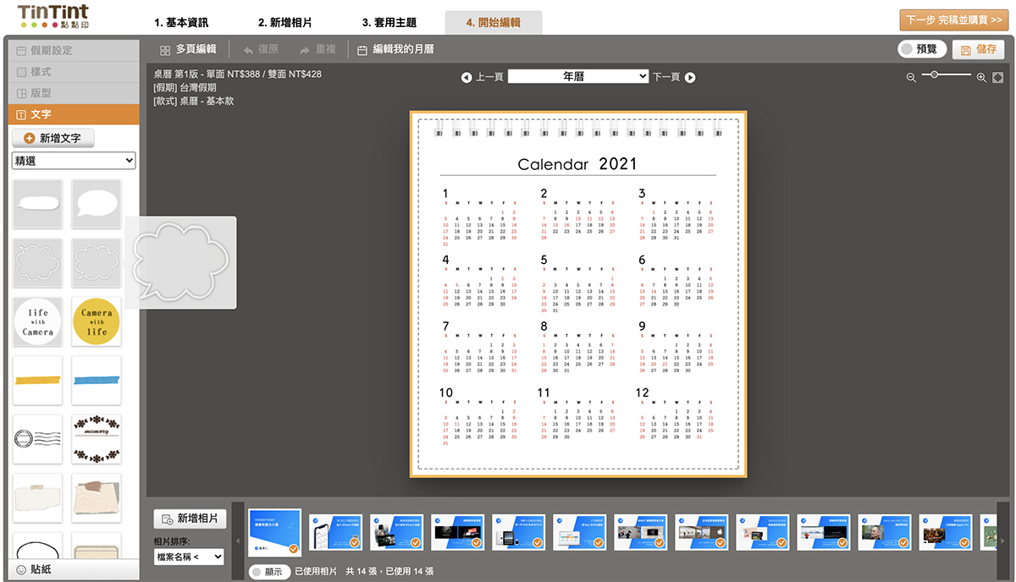Select the third photo thumbnail
Screen dimensions: 1016x582
[x=397, y=532]
